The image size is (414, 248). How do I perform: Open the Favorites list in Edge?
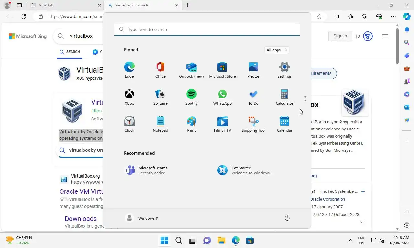coord(351,16)
